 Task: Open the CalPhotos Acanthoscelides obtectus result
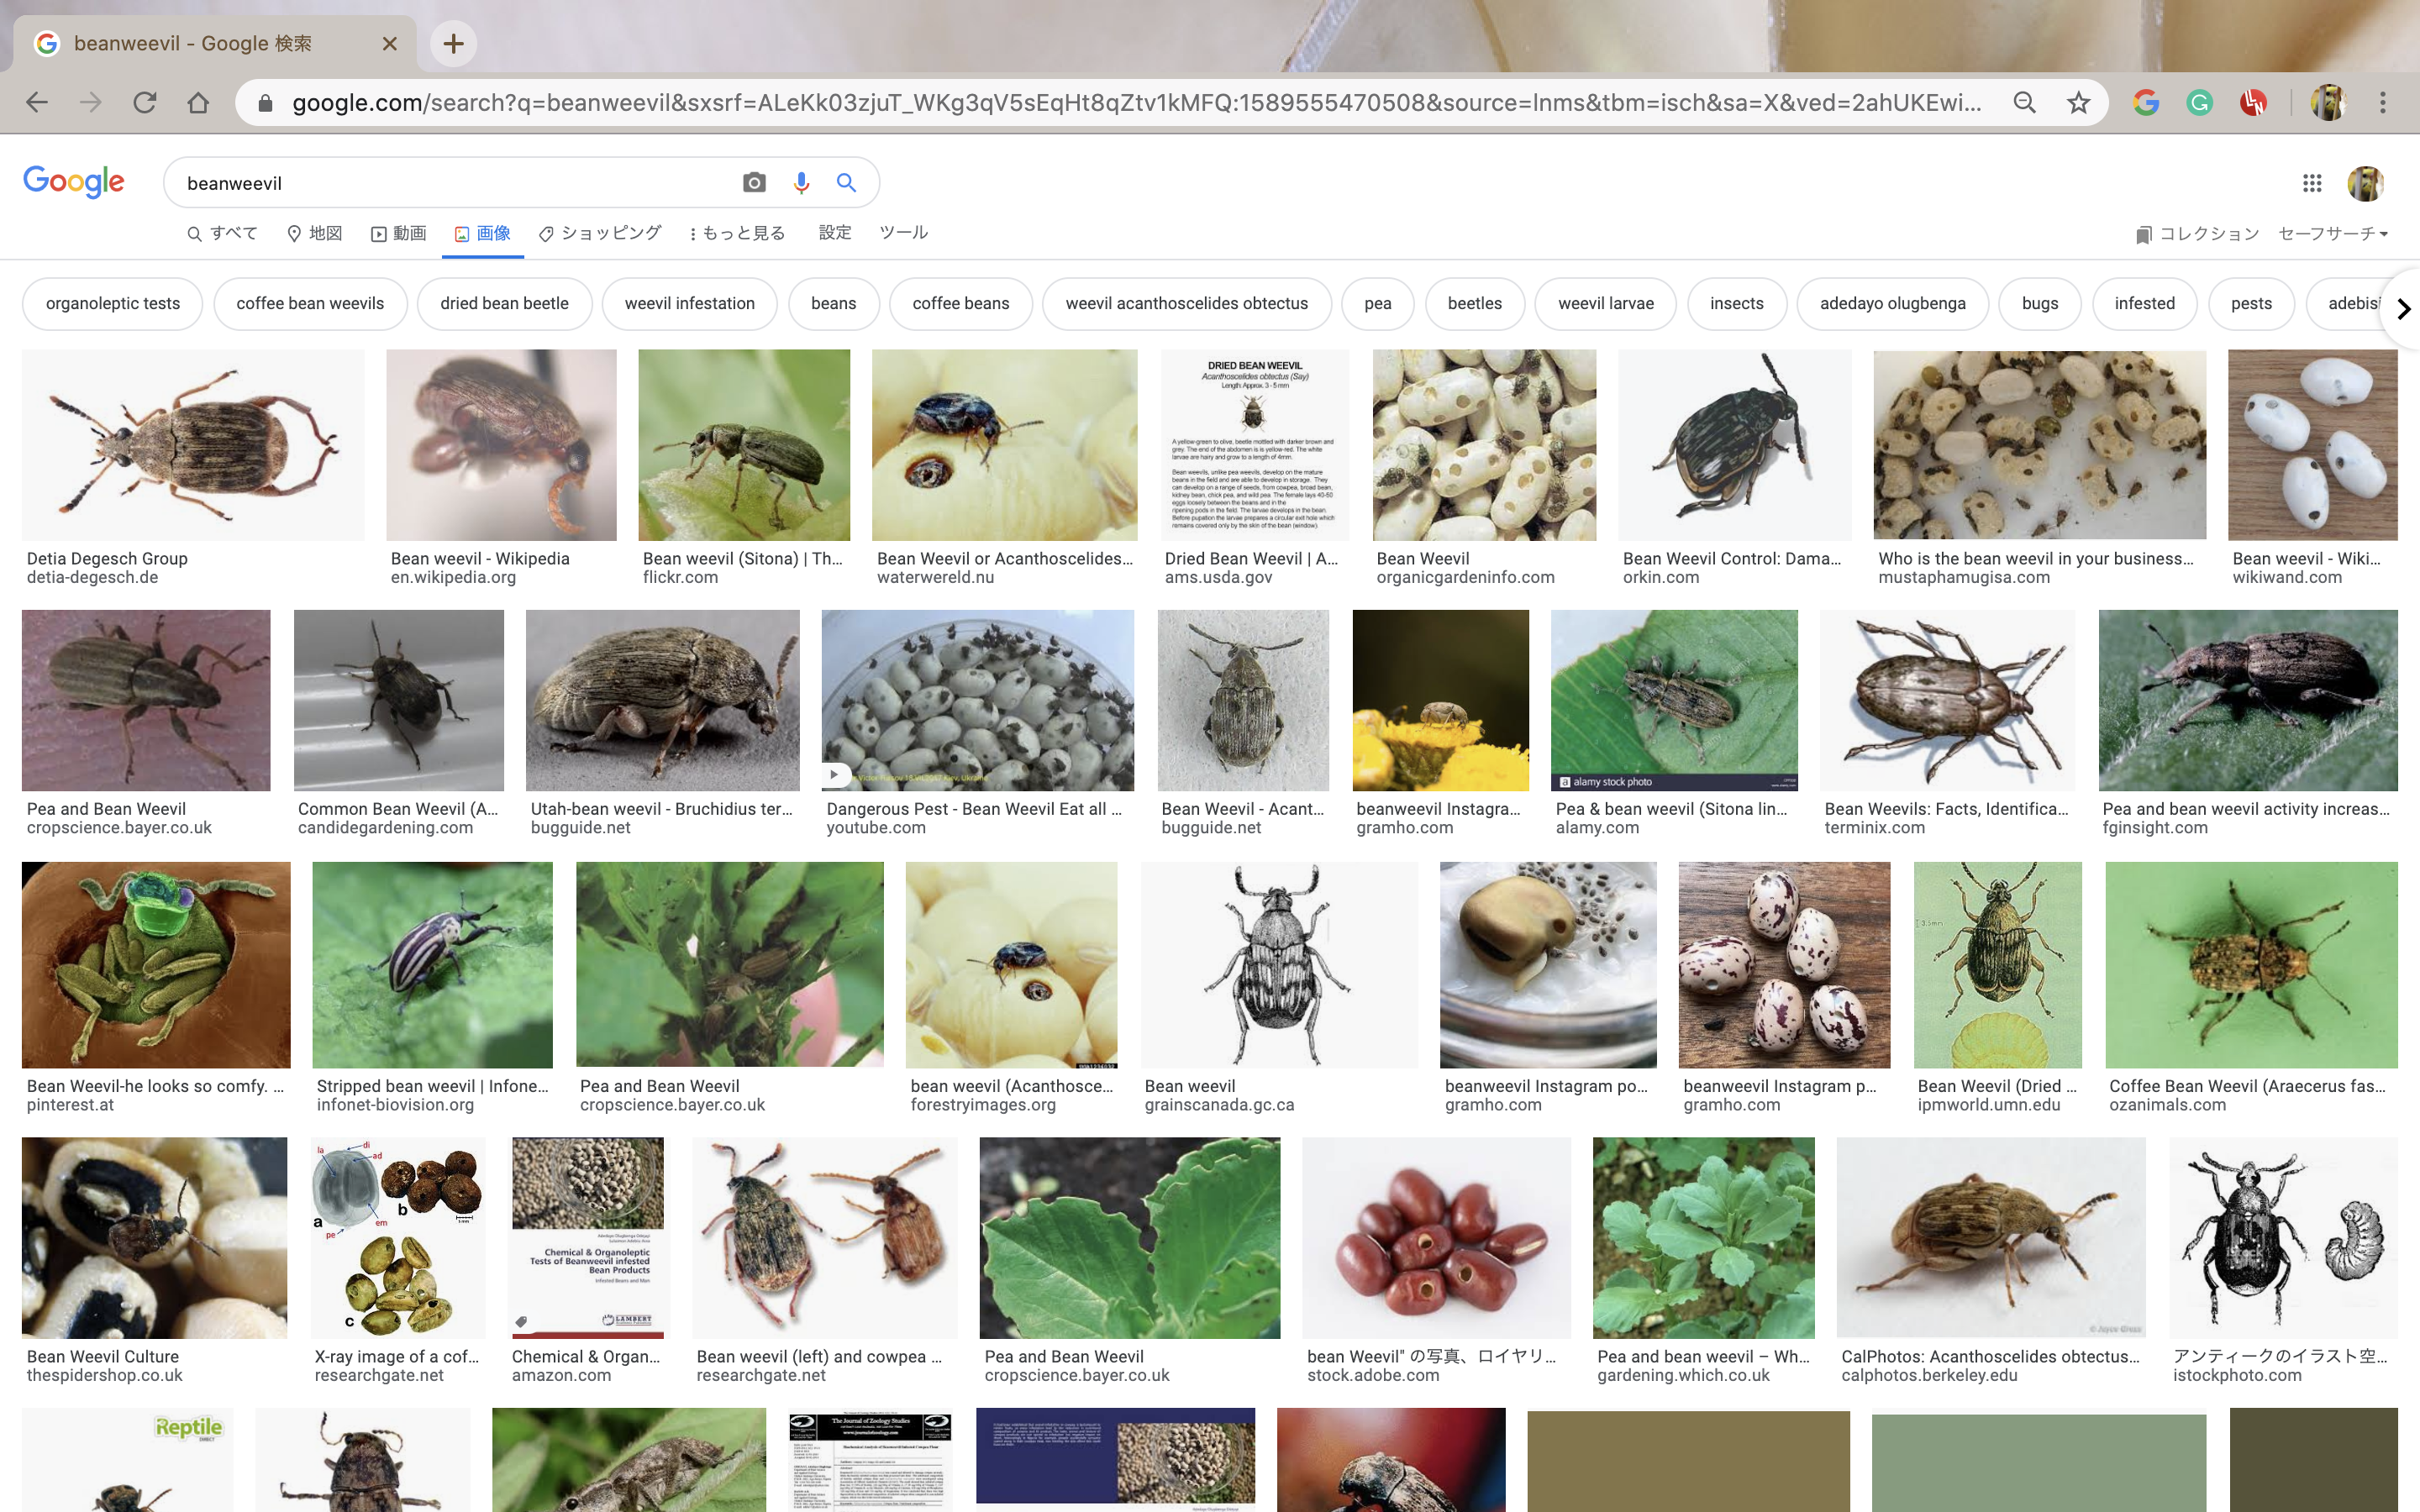[x=1990, y=1237]
